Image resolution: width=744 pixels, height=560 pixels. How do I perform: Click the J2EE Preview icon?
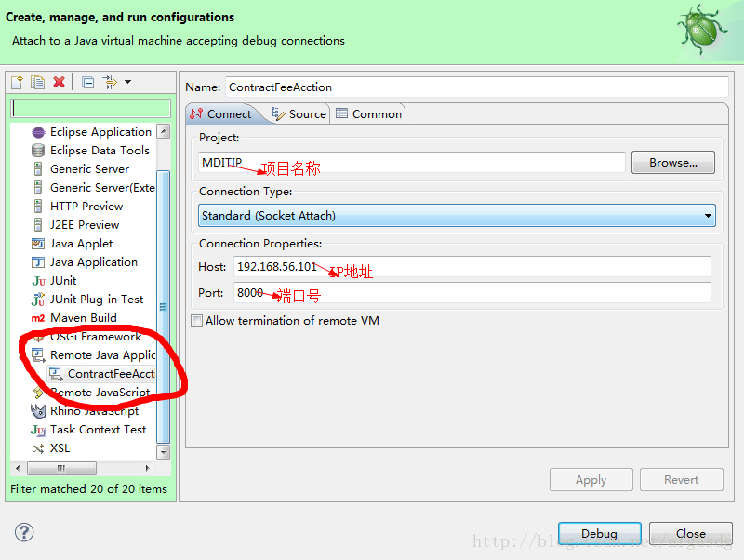(x=38, y=224)
